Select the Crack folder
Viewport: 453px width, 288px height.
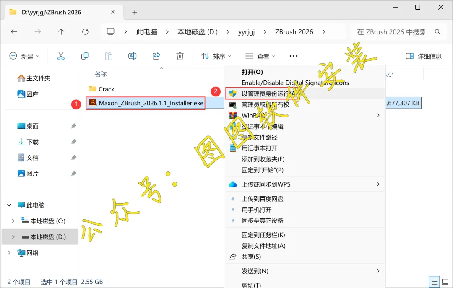(x=102, y=89)
